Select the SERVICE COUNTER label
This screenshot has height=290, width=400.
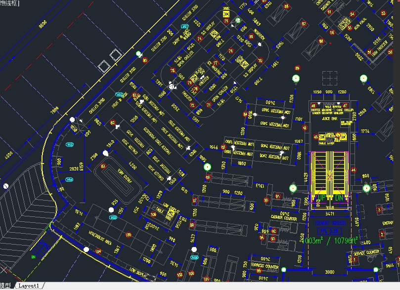coord(366,252)
